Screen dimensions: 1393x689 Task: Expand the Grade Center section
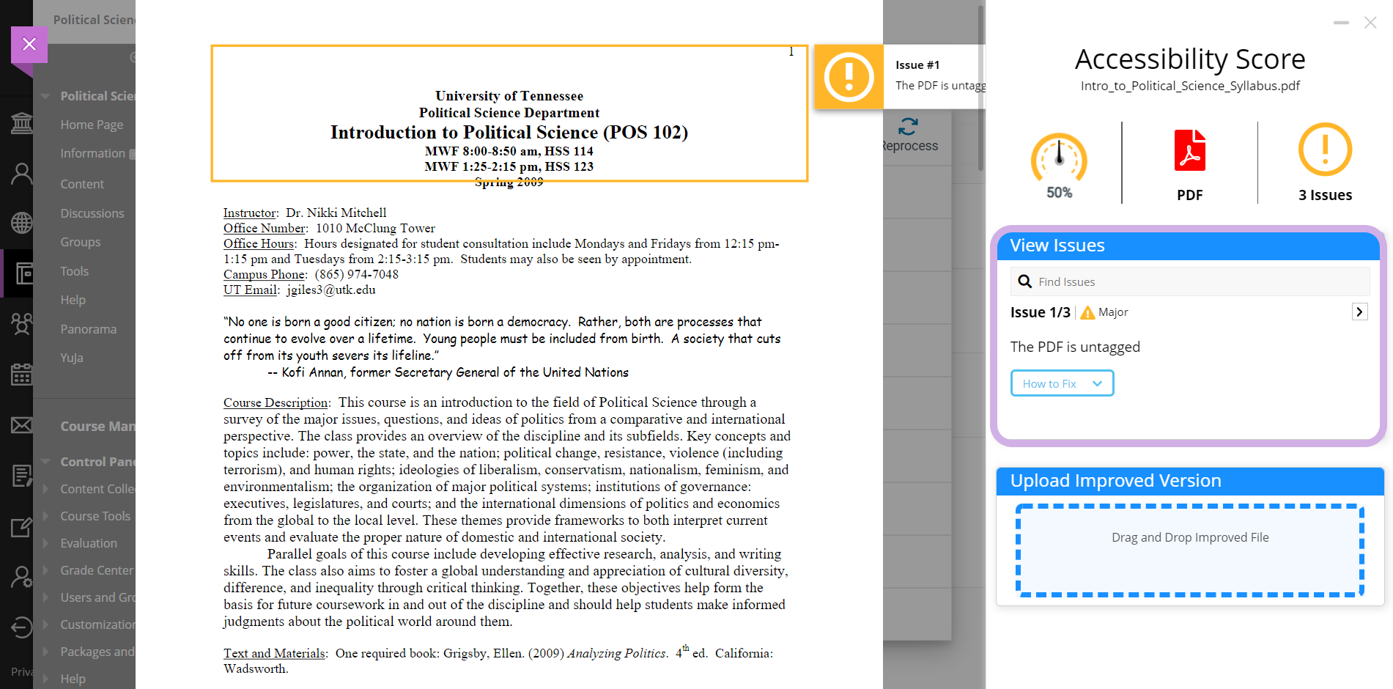45,570
